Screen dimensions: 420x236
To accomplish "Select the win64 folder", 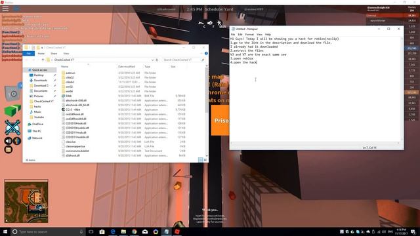I will tap(69, 91).
